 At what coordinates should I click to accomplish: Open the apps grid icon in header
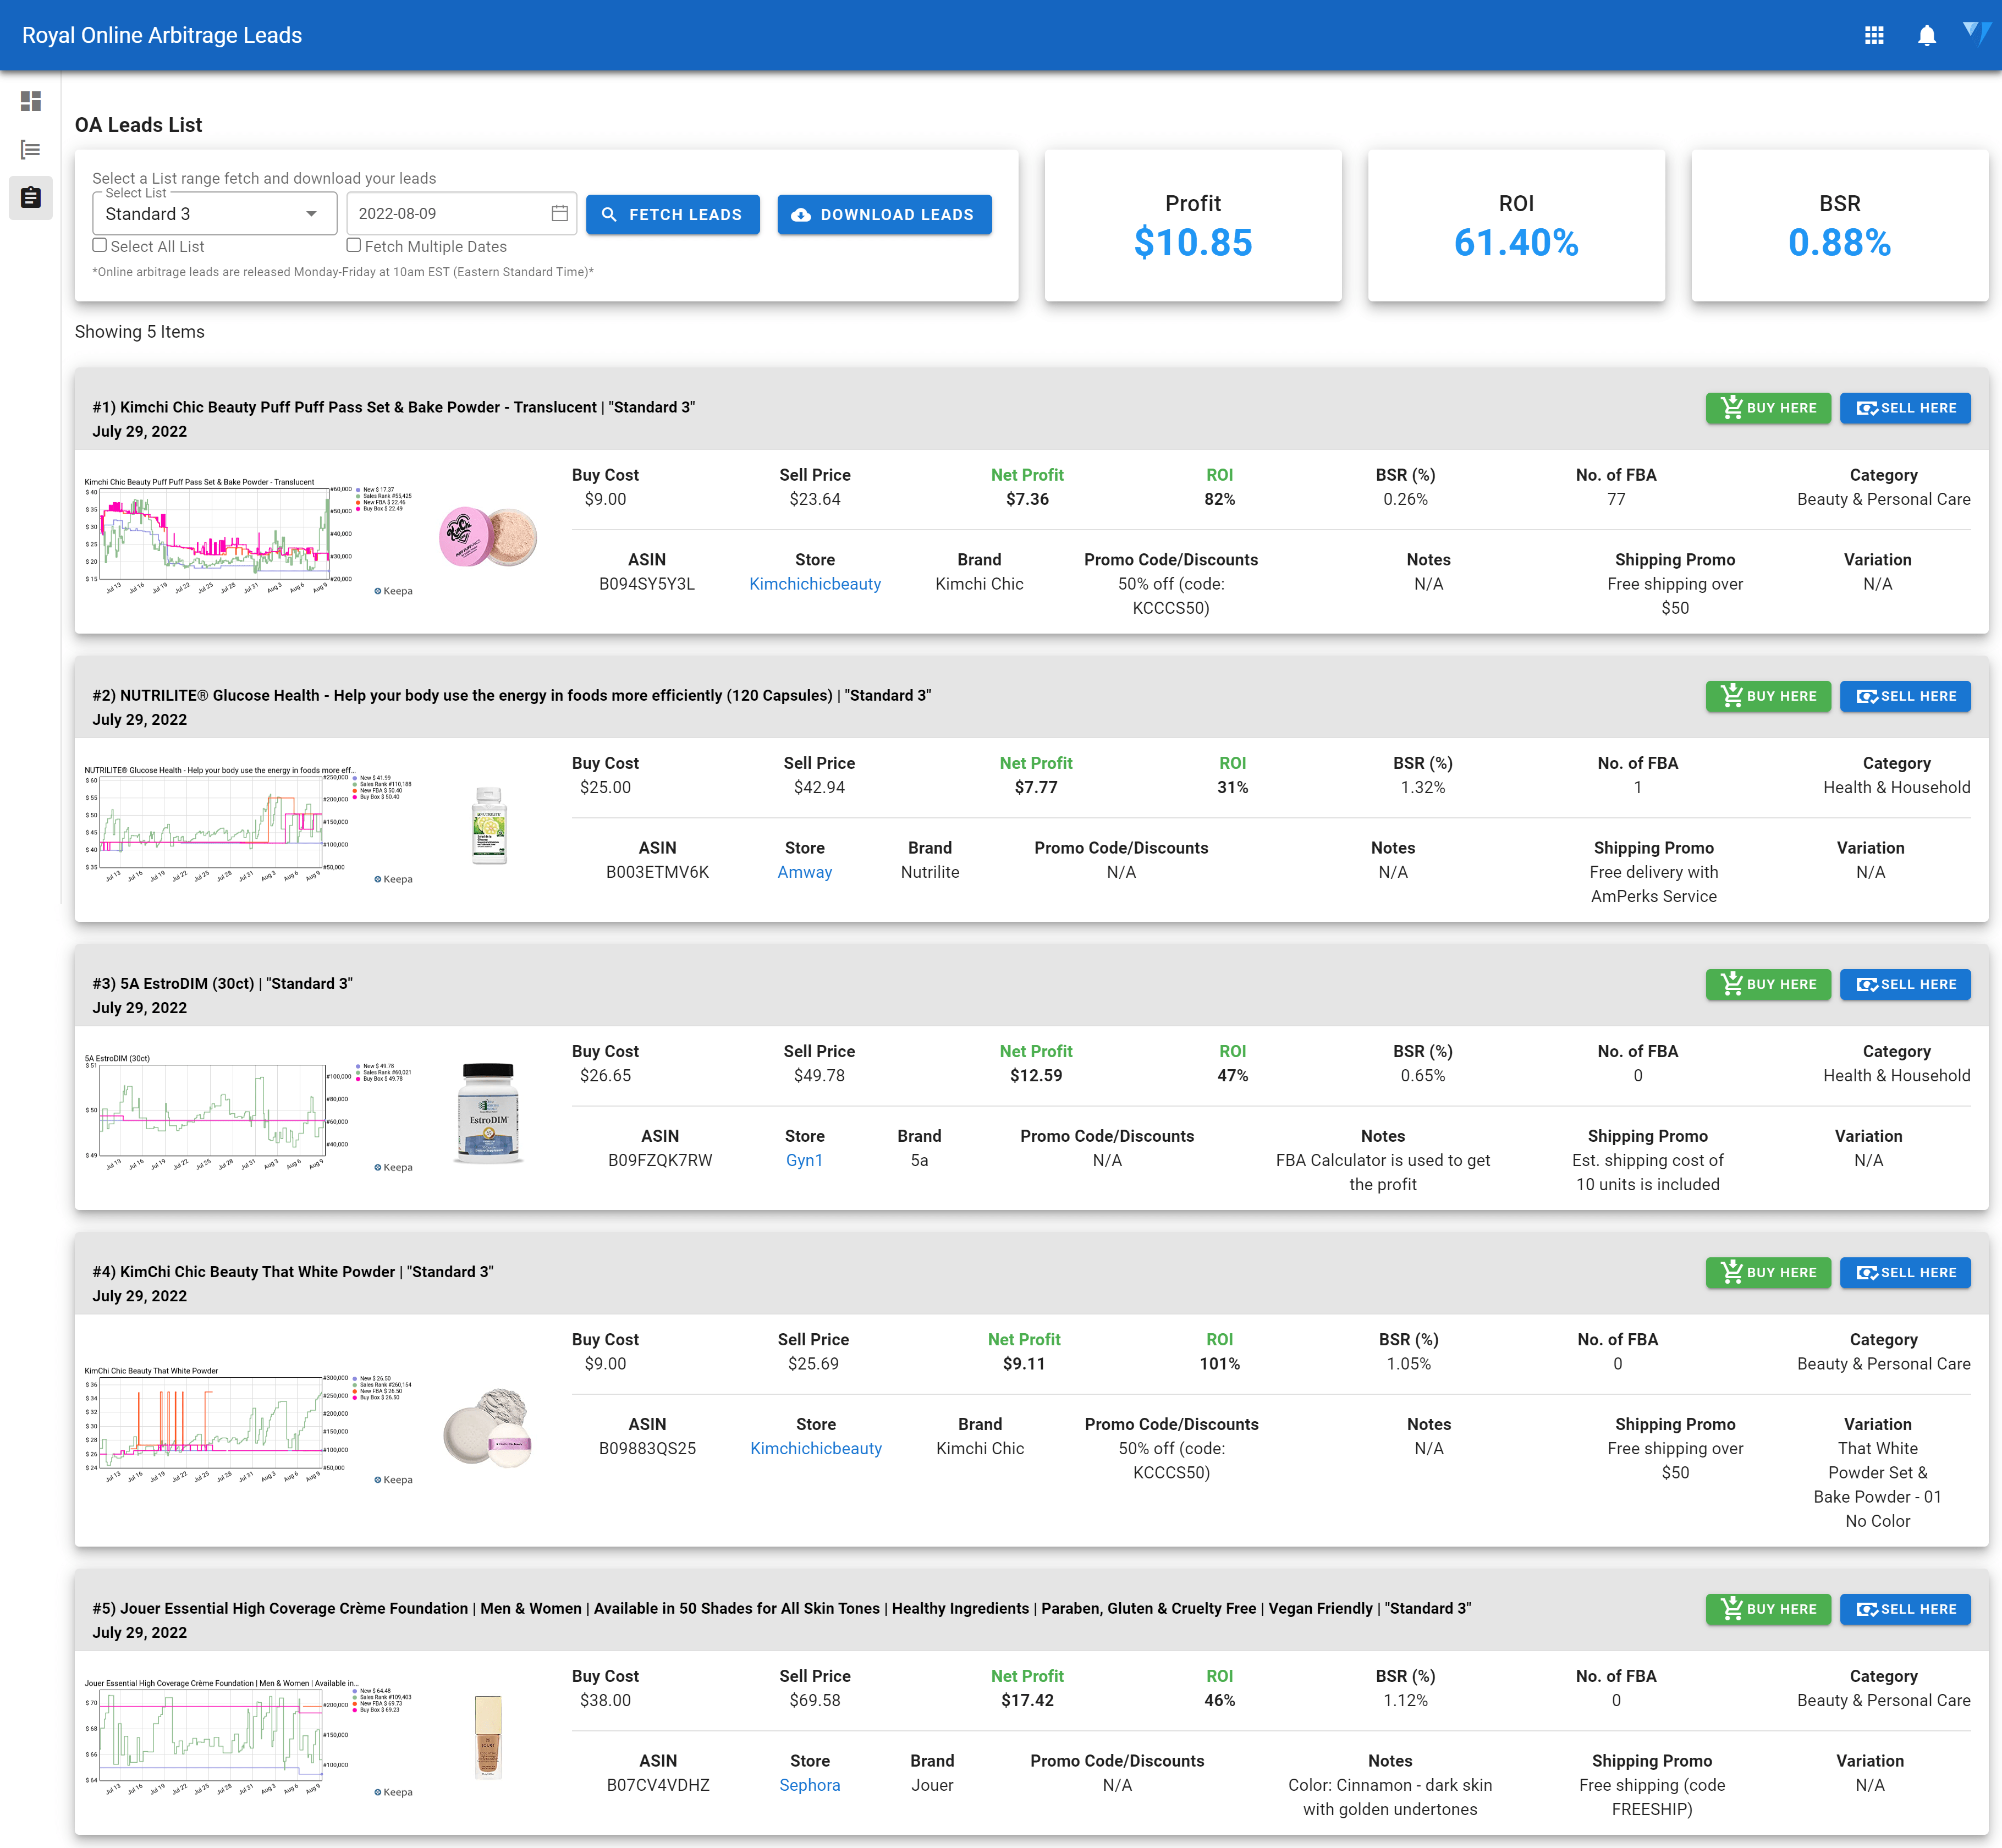coord(1874,36)
